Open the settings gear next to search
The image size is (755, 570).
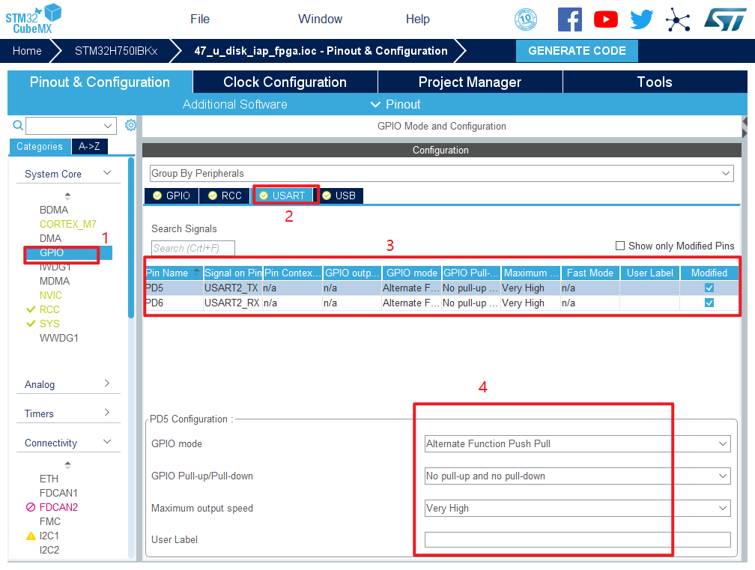[130, 125]
